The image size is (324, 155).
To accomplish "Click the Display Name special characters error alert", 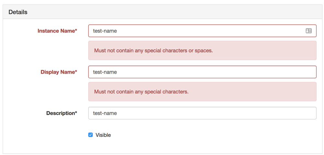I will 141,92.
